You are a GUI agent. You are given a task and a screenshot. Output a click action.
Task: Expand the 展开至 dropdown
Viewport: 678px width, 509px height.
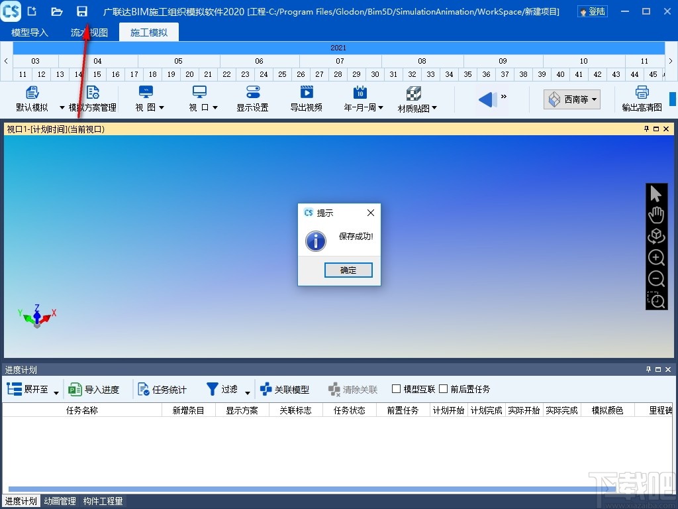[x=56, y=392]
